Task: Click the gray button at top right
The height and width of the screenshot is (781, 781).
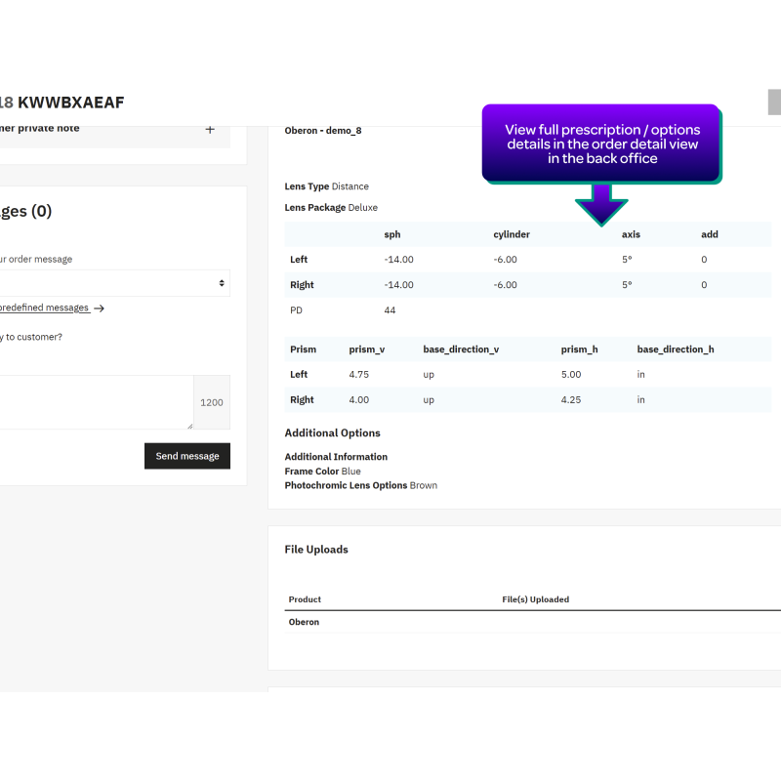Action: pos(774,103)
